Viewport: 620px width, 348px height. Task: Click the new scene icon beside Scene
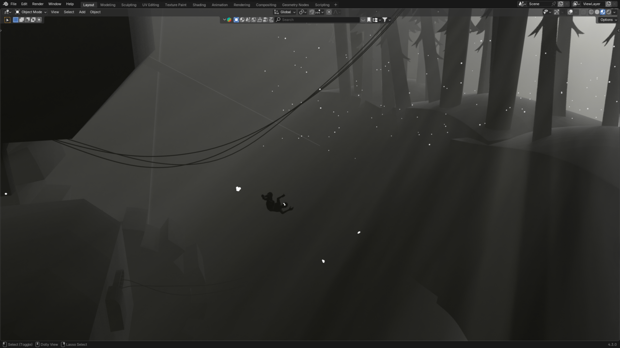tap(560, 4)
